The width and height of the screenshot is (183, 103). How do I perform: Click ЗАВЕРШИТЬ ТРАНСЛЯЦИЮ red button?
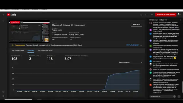(x=166, y=15)
